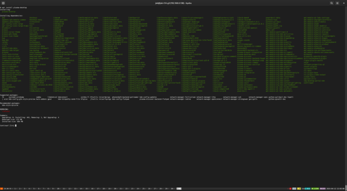Open the terminal search magnifier icon
Viewport: 347px width, 191px height.
point(332,3)
